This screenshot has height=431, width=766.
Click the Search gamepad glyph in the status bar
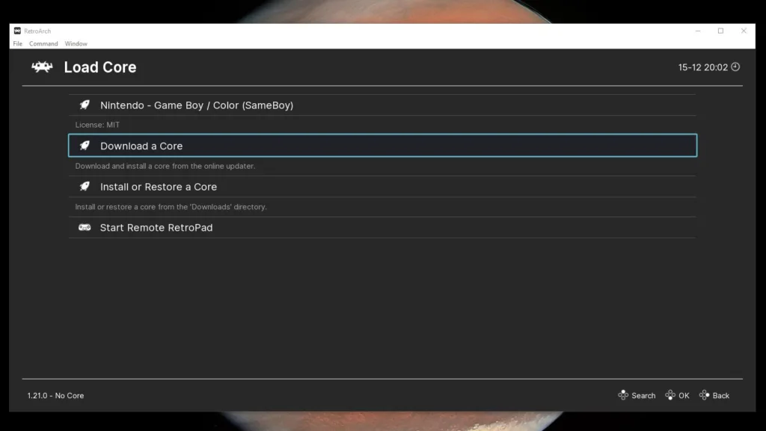tap(622, 395)
